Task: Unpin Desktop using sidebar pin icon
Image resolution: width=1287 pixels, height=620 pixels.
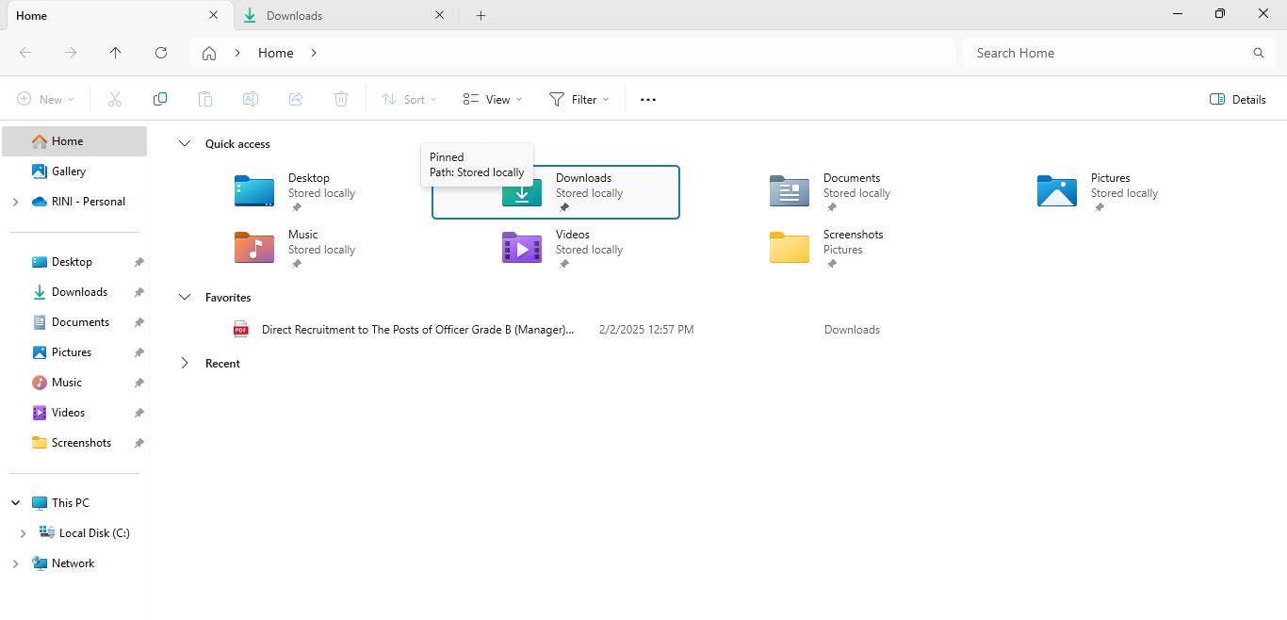Action: coord(138,262)
